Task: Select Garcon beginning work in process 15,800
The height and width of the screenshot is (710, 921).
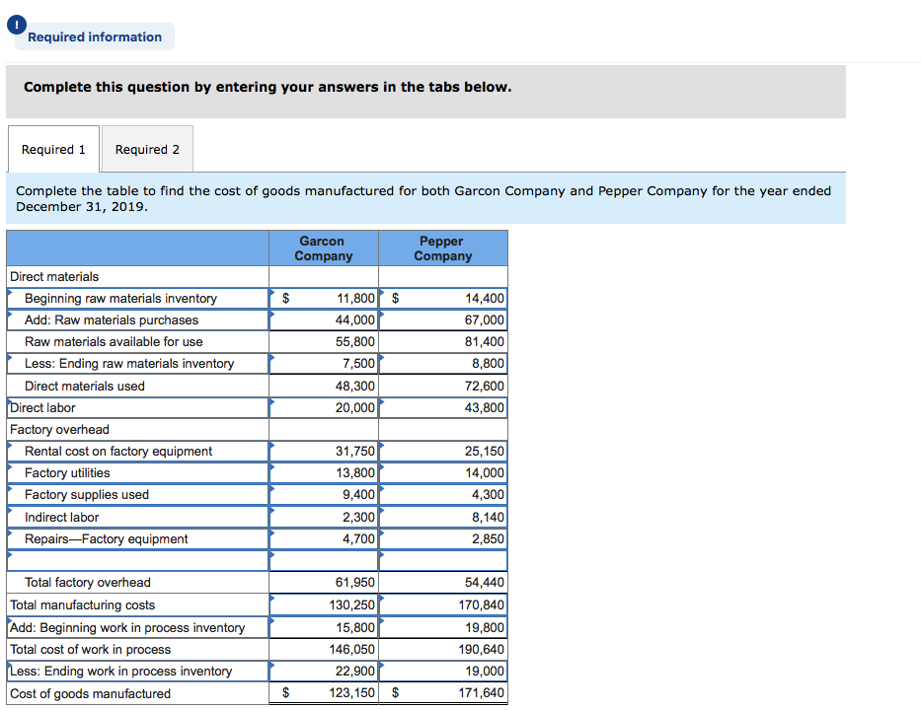Action: (x=324, y=627)
